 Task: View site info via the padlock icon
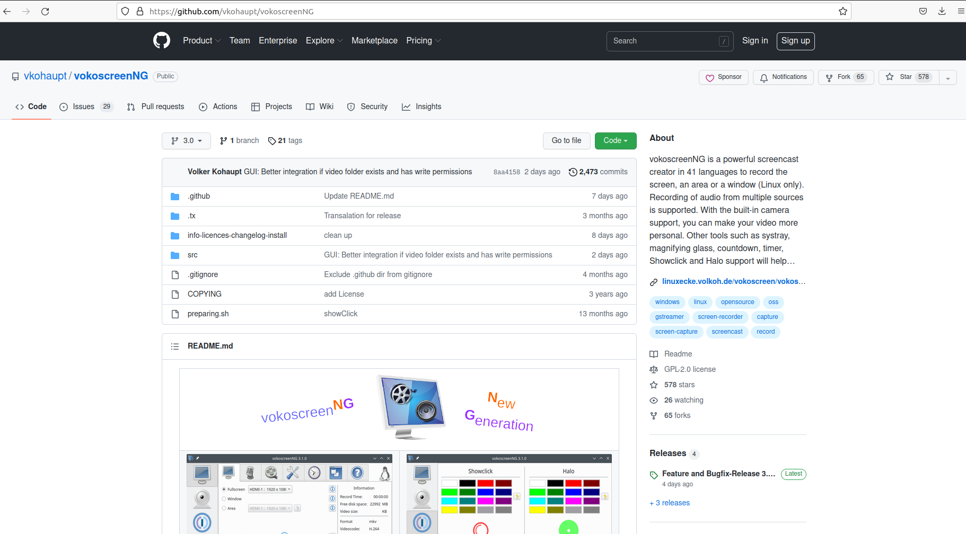click(140, 11)
